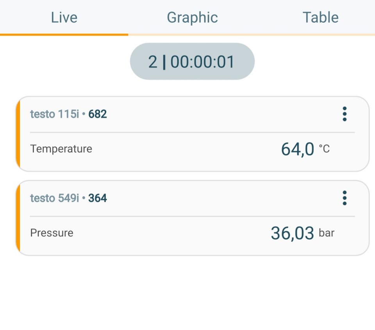Open testo 115i options menu
This screenshot has width=375, height=330.
(345, 114)
